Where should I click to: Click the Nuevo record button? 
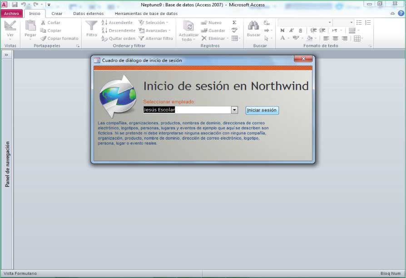tap(211, 23)
